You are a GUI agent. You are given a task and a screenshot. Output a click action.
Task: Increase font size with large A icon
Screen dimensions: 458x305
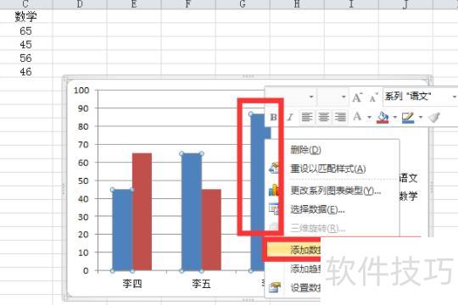pos(357,97)
